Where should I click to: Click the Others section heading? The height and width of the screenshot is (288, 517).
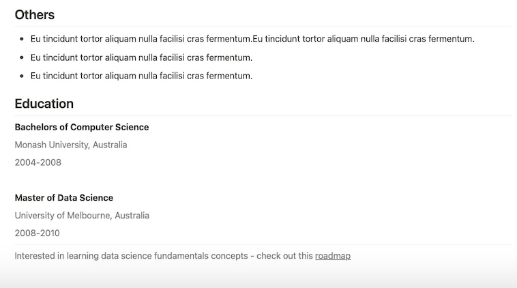[35, 14]
